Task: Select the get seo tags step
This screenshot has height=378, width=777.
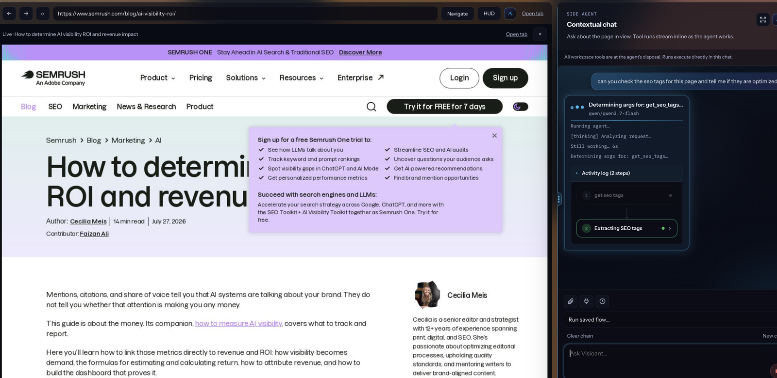Action: coord(626,195)
